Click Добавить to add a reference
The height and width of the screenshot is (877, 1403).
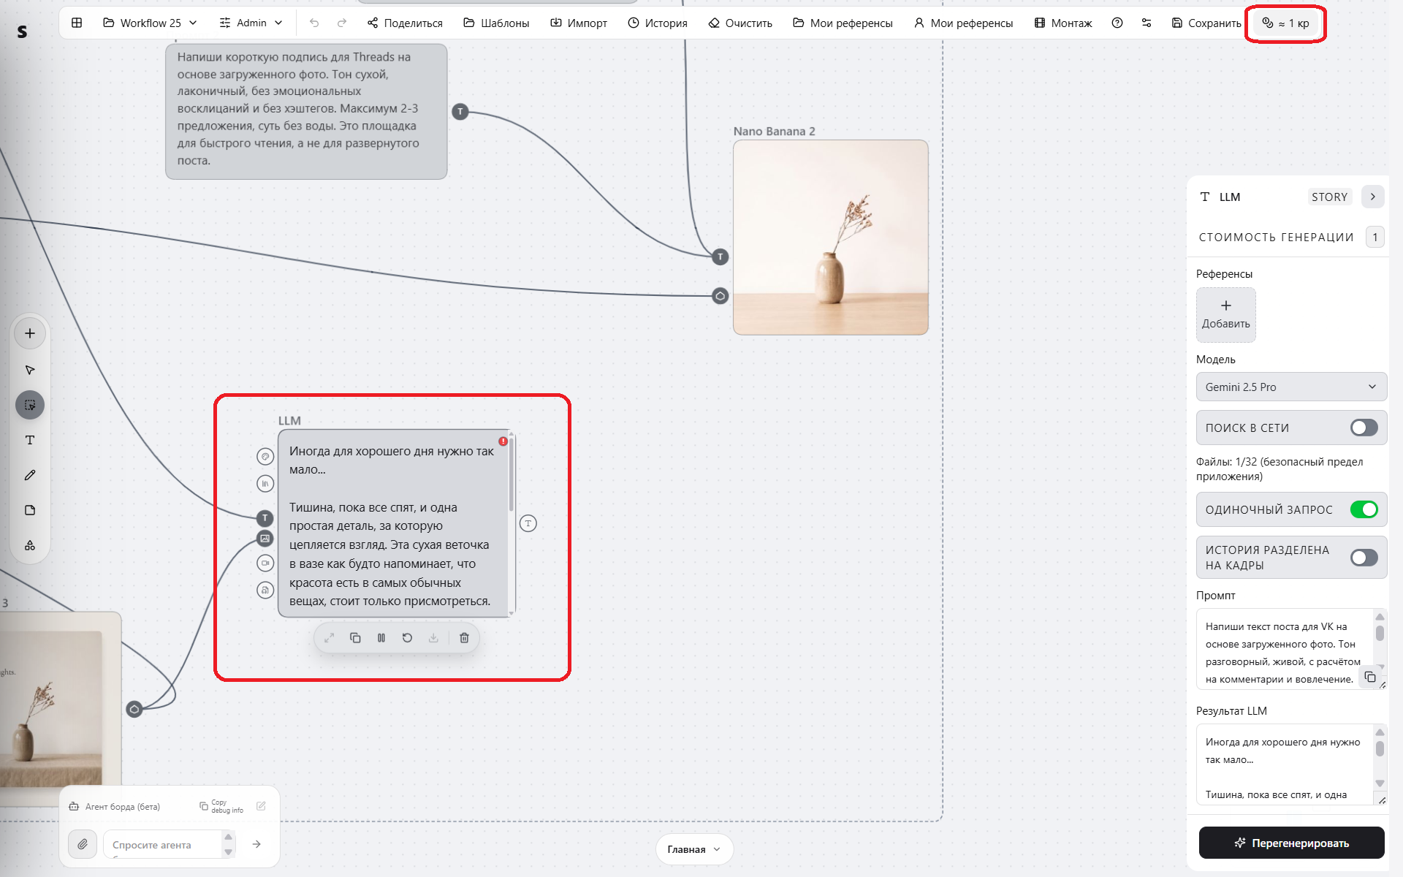(1225, 314)
